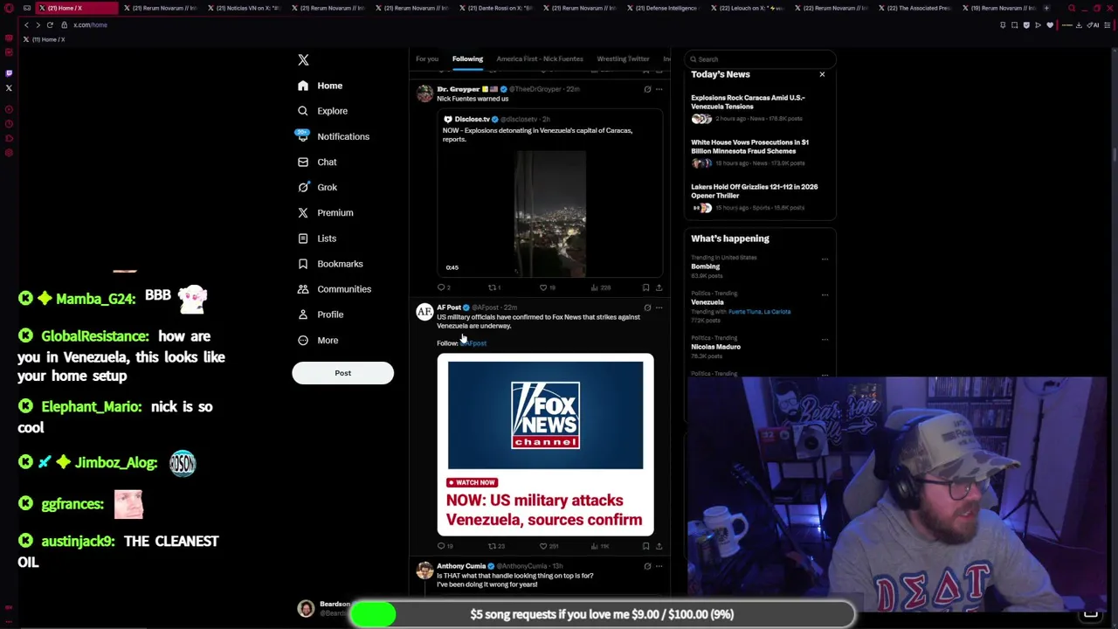Click browser back button
Image resolution: width=1118 pixels, height=629 pixels.
[x=26, y=24]
